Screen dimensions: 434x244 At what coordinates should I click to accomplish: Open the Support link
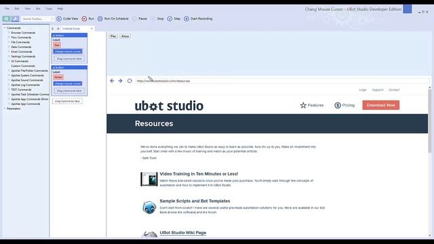point(378,90)
